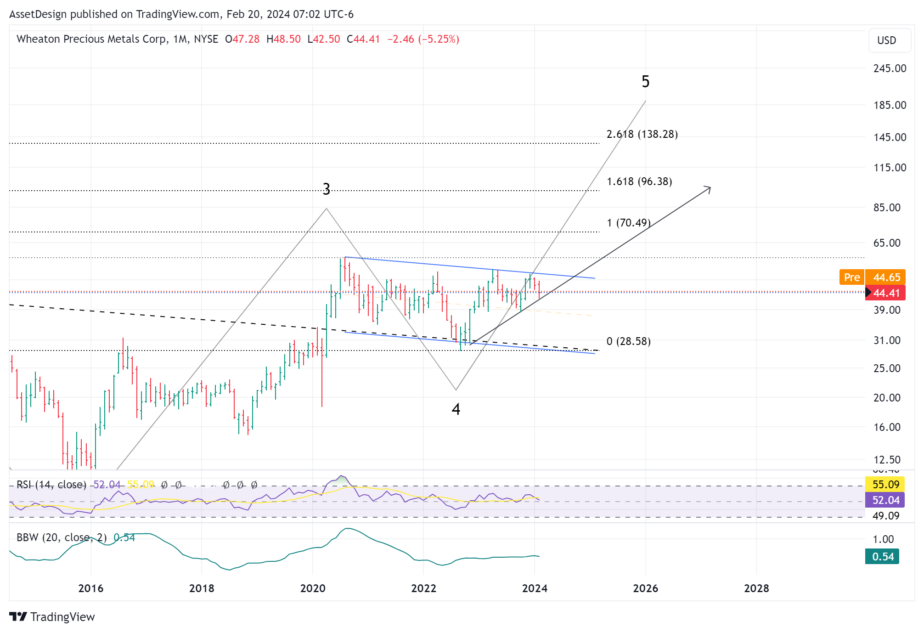
Task: Click the −2.46 (−5.25%) change value
Action: [423, 39]
